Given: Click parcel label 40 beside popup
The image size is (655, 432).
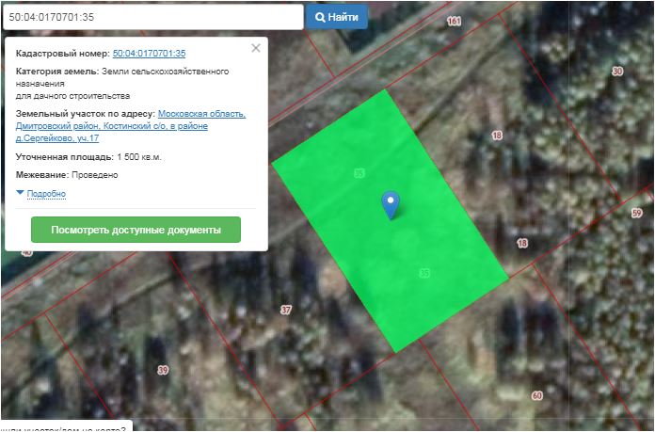Looking at the screenshot, I should [x=26, y=253].
